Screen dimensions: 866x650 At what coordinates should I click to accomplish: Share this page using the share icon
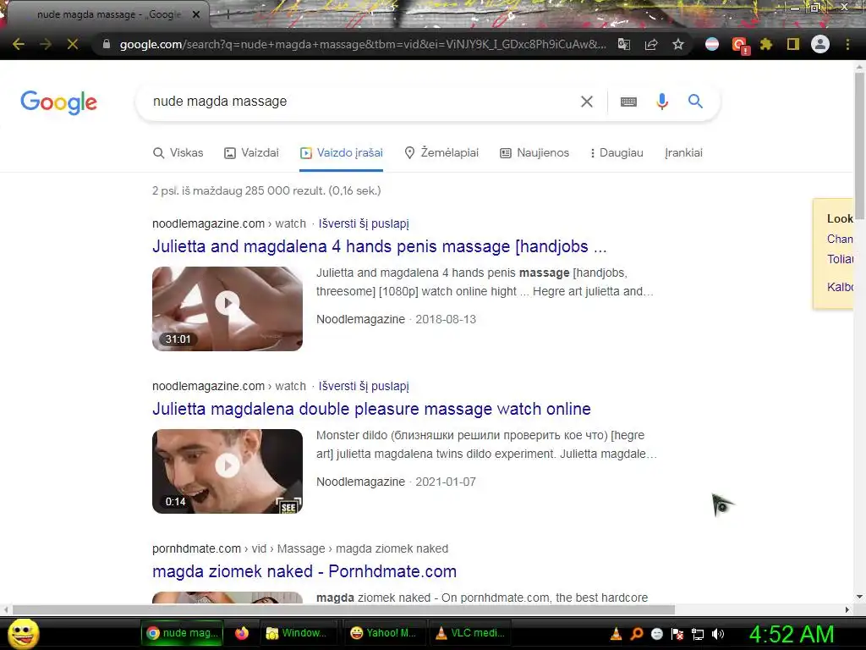click(x=651, y=44)
